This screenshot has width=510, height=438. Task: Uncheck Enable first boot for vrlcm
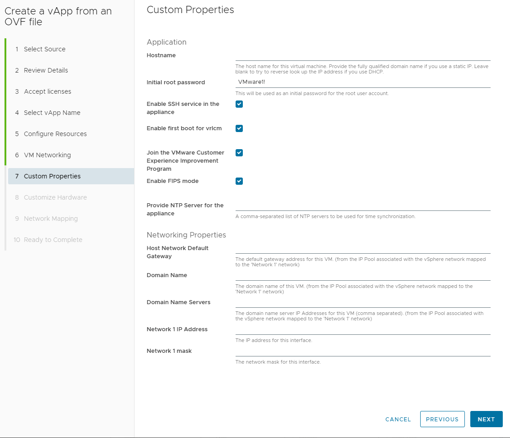(239, 128)
